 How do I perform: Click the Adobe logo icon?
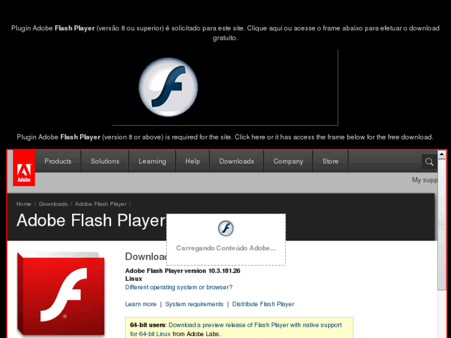[24, 168]
